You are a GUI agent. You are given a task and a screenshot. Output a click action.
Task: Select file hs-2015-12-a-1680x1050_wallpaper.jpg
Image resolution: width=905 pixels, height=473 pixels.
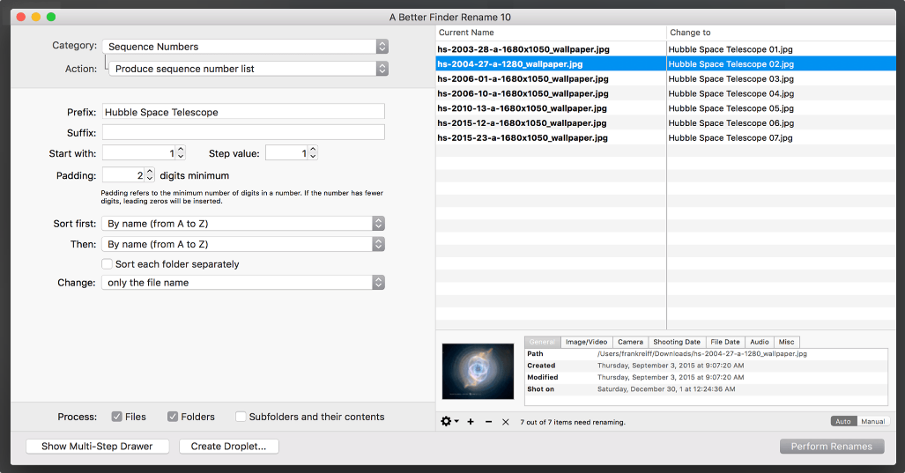(x=522, y=122)
